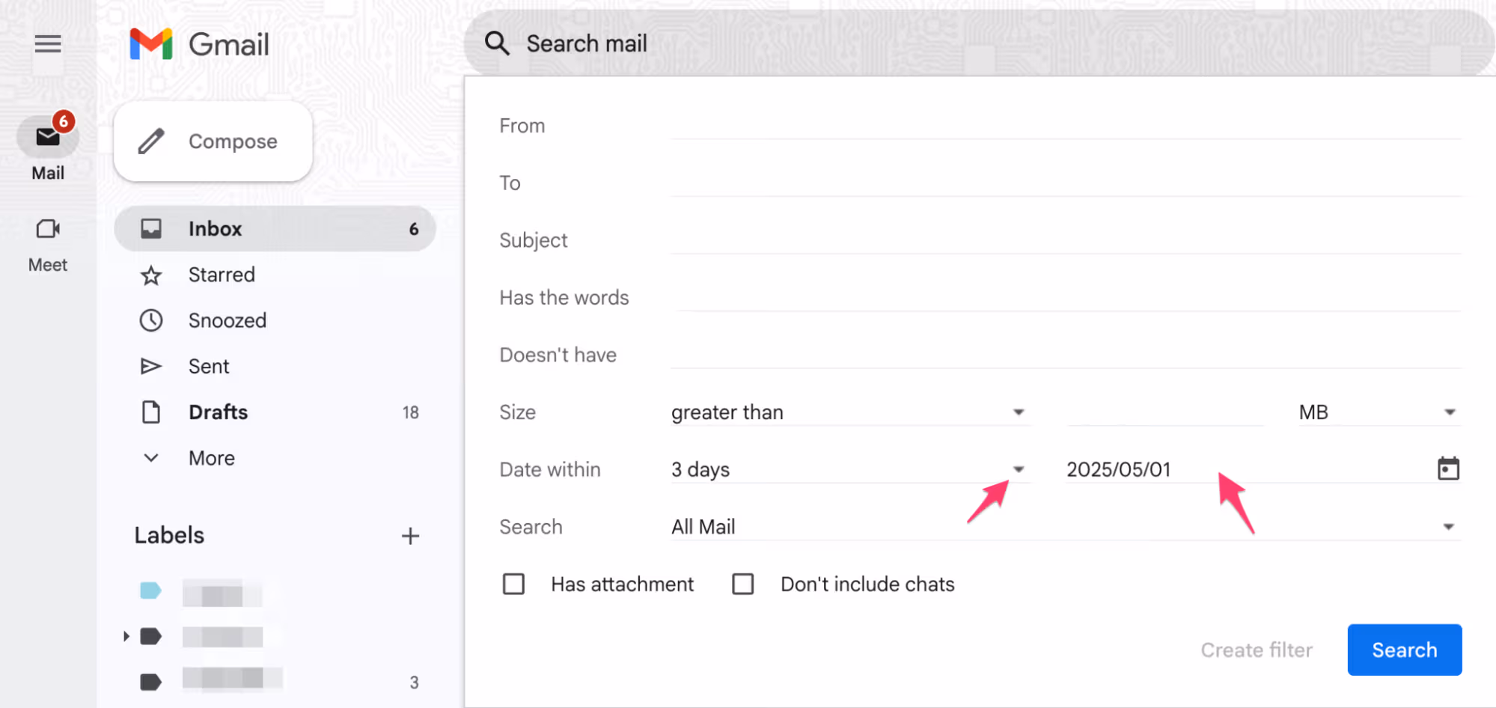Click the Search button
The image size is (1496, 708).
point(1404,650)
